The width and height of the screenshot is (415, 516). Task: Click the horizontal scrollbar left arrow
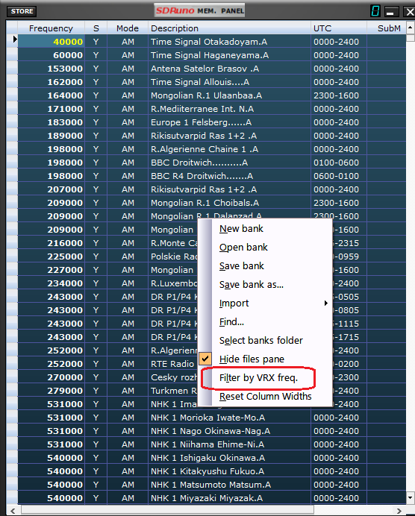tap(13, 511)
